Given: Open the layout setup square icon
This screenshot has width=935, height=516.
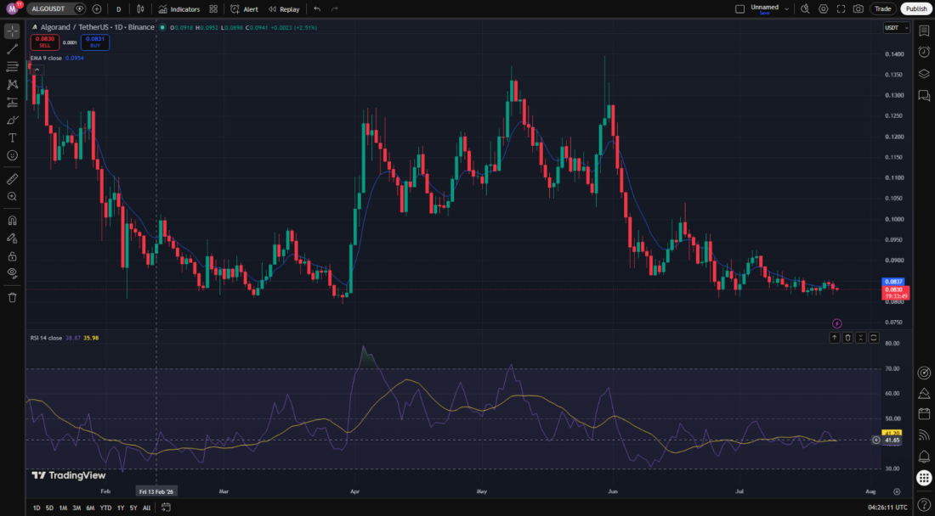Looking at the screenshot, I should 740,9.
